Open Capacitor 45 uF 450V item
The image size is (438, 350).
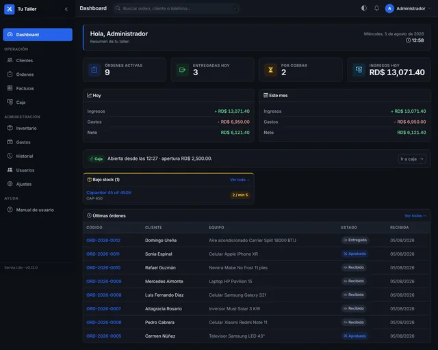click(109, 193)
